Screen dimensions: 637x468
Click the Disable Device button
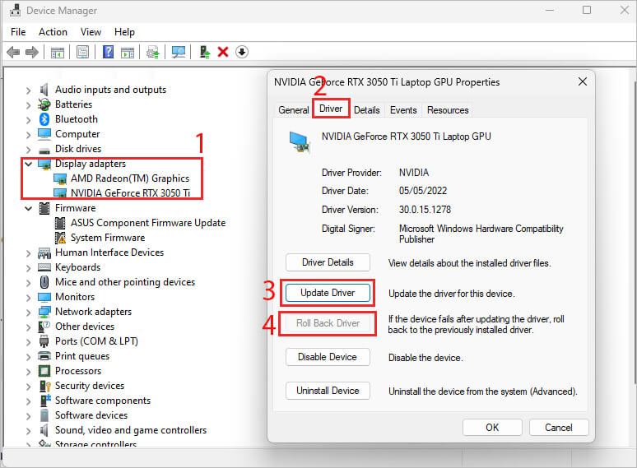(328, 357)
